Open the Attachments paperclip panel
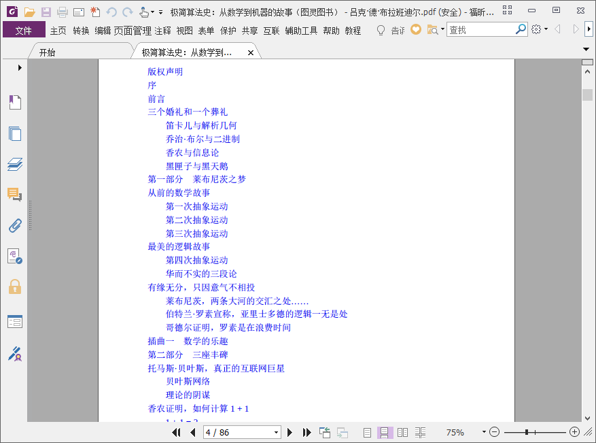Screen dimensions: 596x443 [15, 226]
